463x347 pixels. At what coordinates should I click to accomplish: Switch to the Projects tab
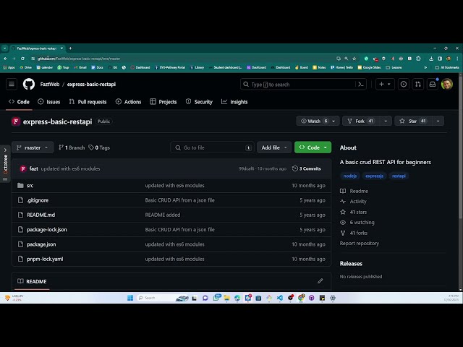point(163,102)
